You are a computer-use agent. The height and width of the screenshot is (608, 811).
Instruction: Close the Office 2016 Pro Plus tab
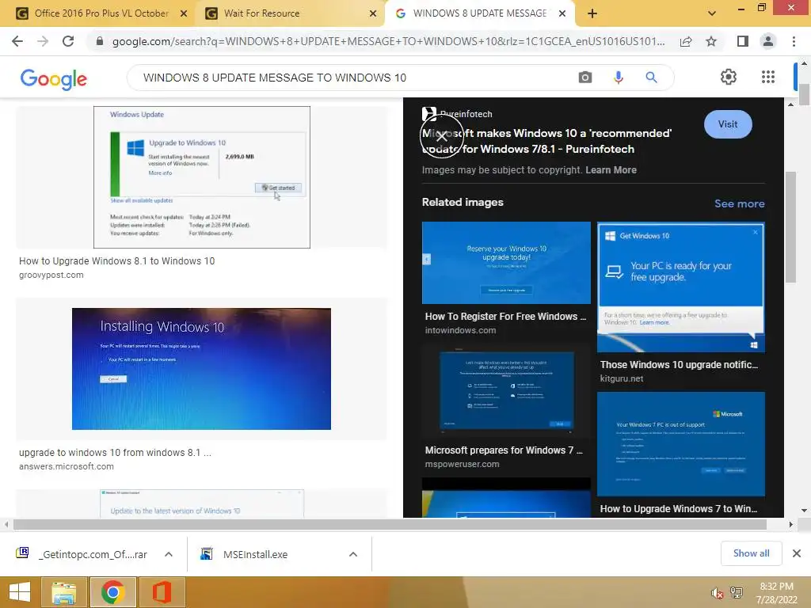pyautogui.click(x=184, y=13)
